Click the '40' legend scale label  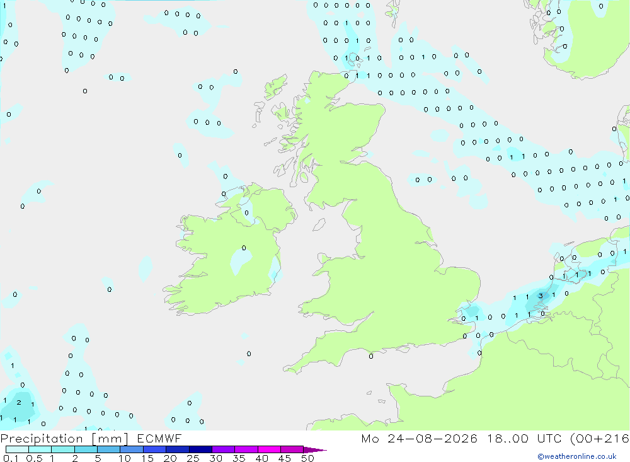[261, 458]
